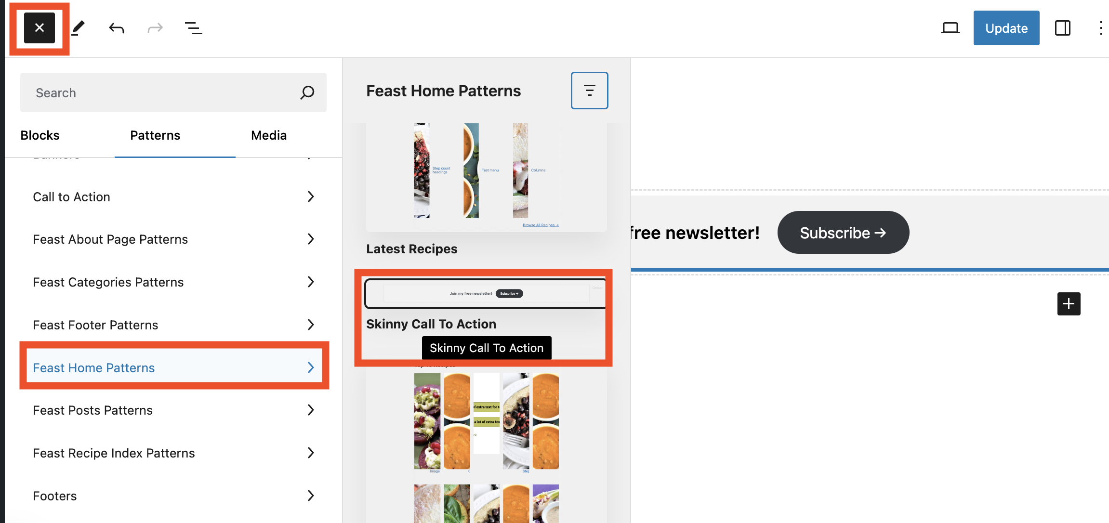Close the block inserter panel
The height and width of the screenshot is (523, 1109).
point(40,28)
